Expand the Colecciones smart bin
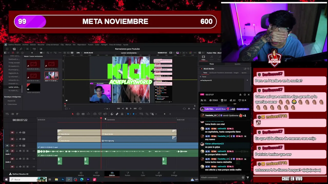The height and width of the screenshot is (184, 328). (x=5, y=104)
